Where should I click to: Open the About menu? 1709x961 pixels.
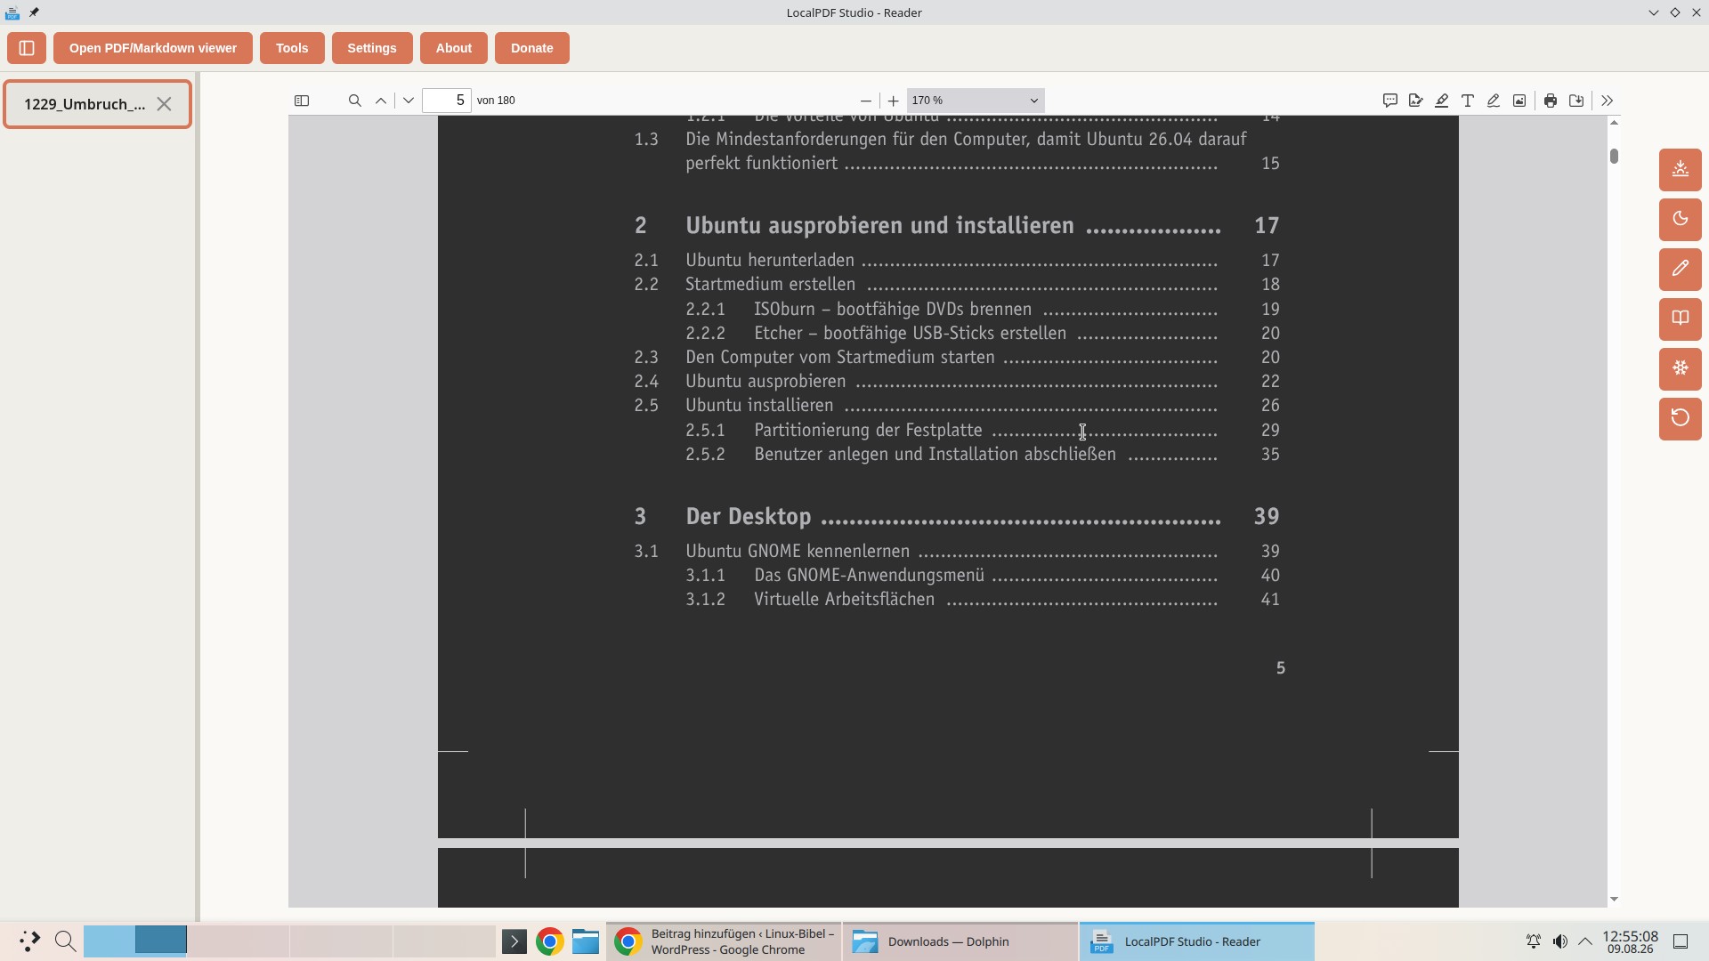coord(454,48)
